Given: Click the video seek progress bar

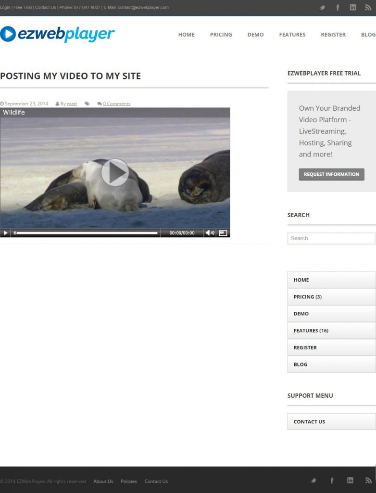Looking at the screenshot, I should point(87,233).
